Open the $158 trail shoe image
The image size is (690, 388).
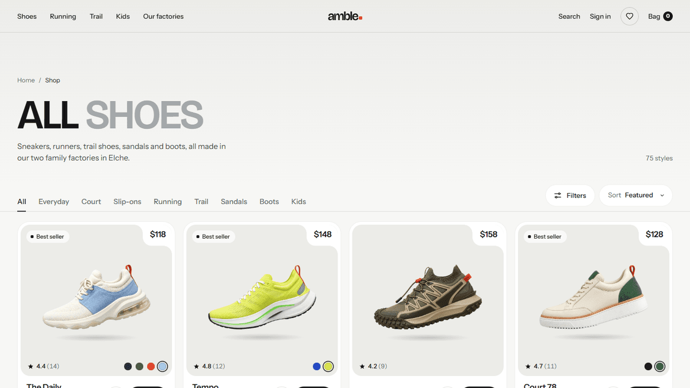[x=428, y=301]
